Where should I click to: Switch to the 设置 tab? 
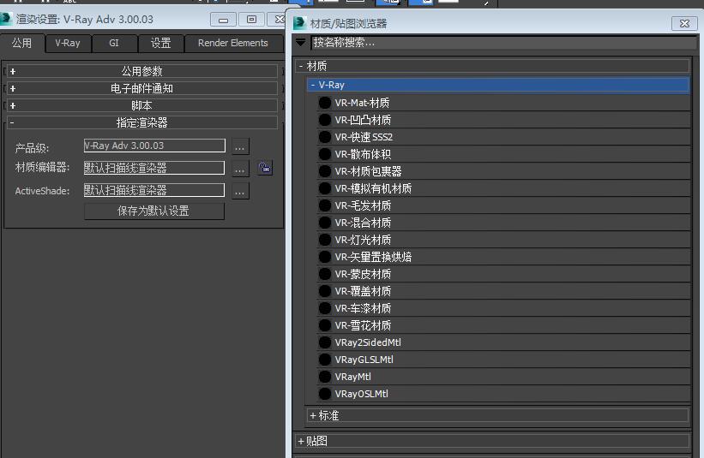(x=160, y=43)
